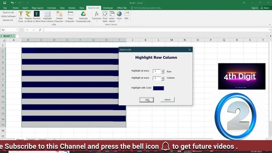Viewport: 272px width, 153px height.
Task: Open the Text Tools utility
Action: click(20, 17)
